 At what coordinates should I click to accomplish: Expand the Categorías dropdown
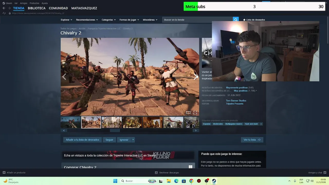pyautogui.click(x=108, y=20)
